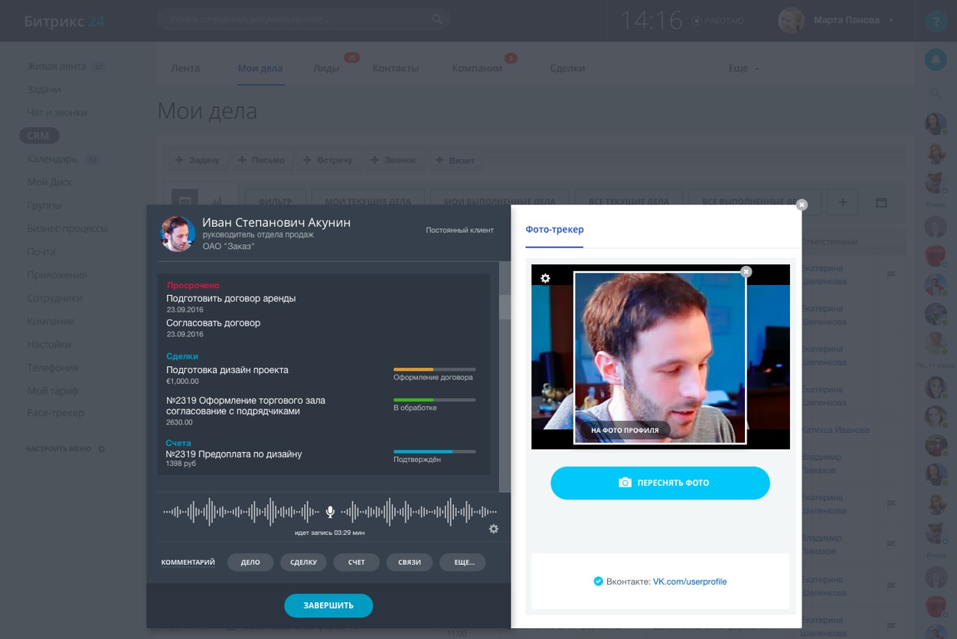Click the window layout icon beside the plus button

point(881,202)
